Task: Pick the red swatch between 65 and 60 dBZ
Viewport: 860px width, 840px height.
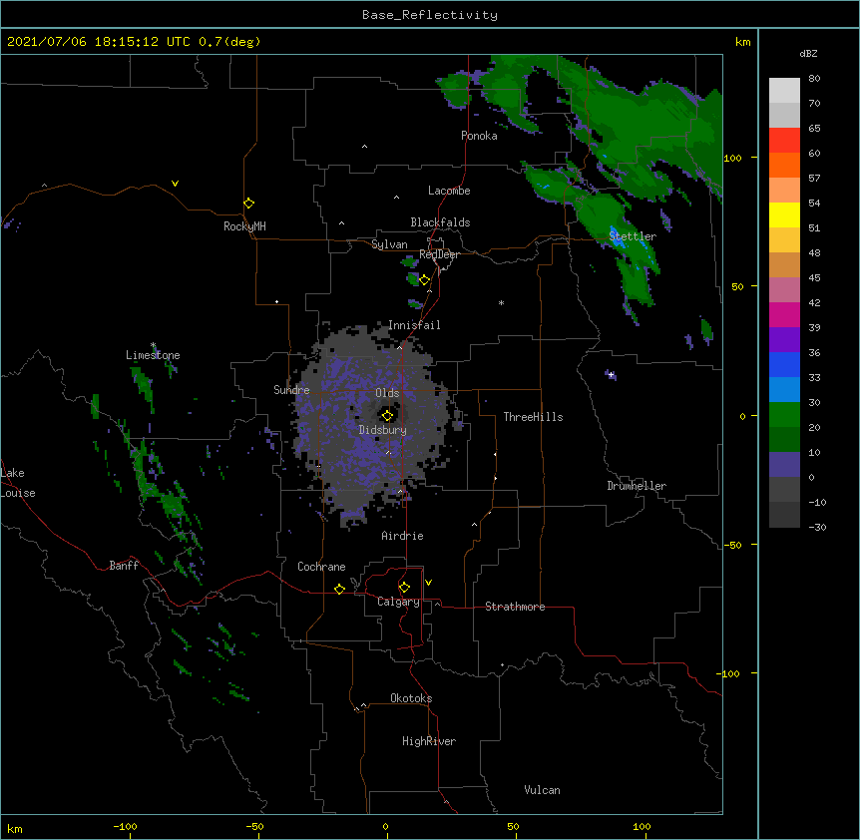Action: [x=784, y=140]
